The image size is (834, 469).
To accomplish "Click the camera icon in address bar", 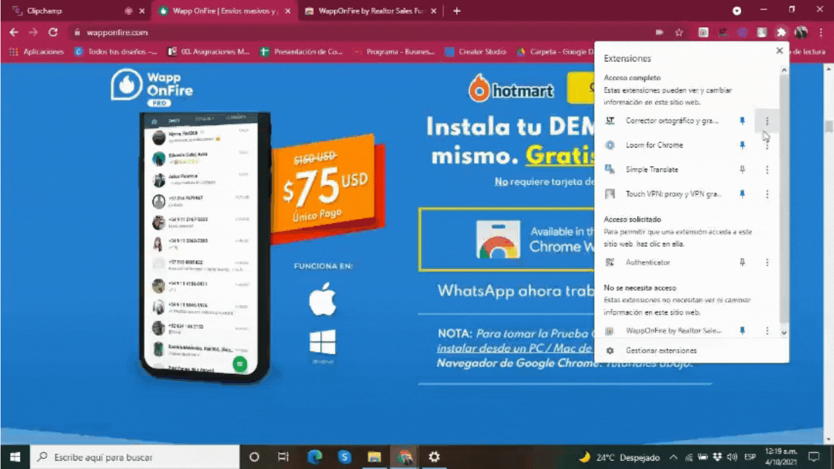I will click(x=659, y=32).
